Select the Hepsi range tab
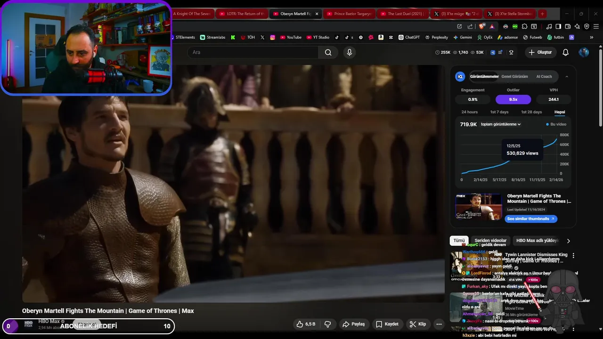 click(559, 112)
